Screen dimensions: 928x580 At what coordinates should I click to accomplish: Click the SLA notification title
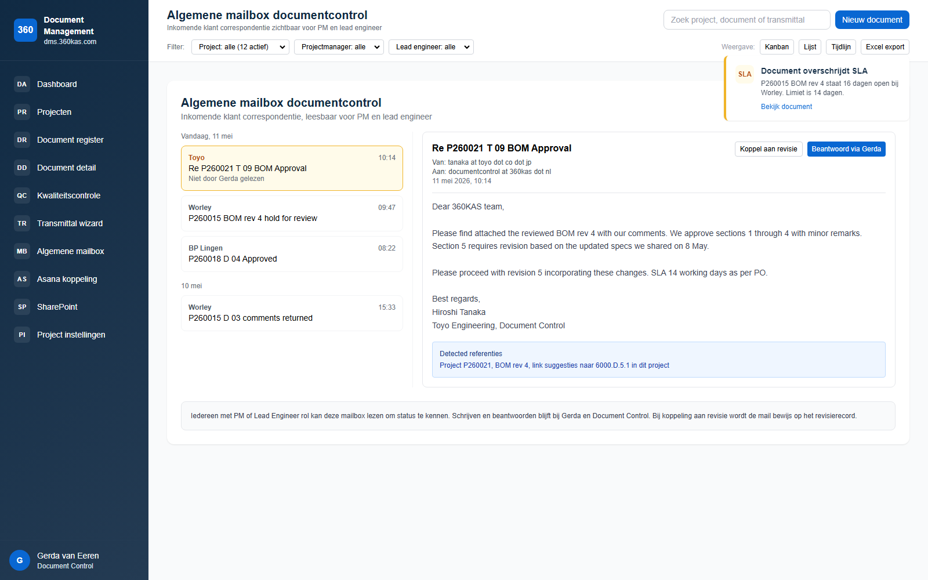coord(814,71)
